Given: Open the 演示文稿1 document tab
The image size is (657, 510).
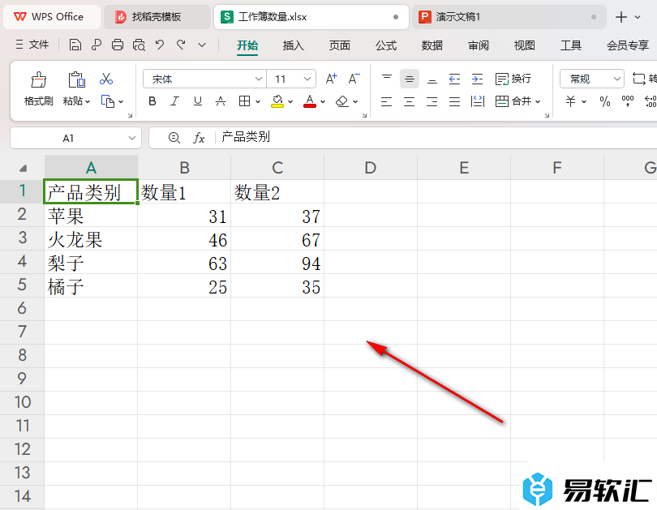Looking at the screenshot, I should 509,17.
